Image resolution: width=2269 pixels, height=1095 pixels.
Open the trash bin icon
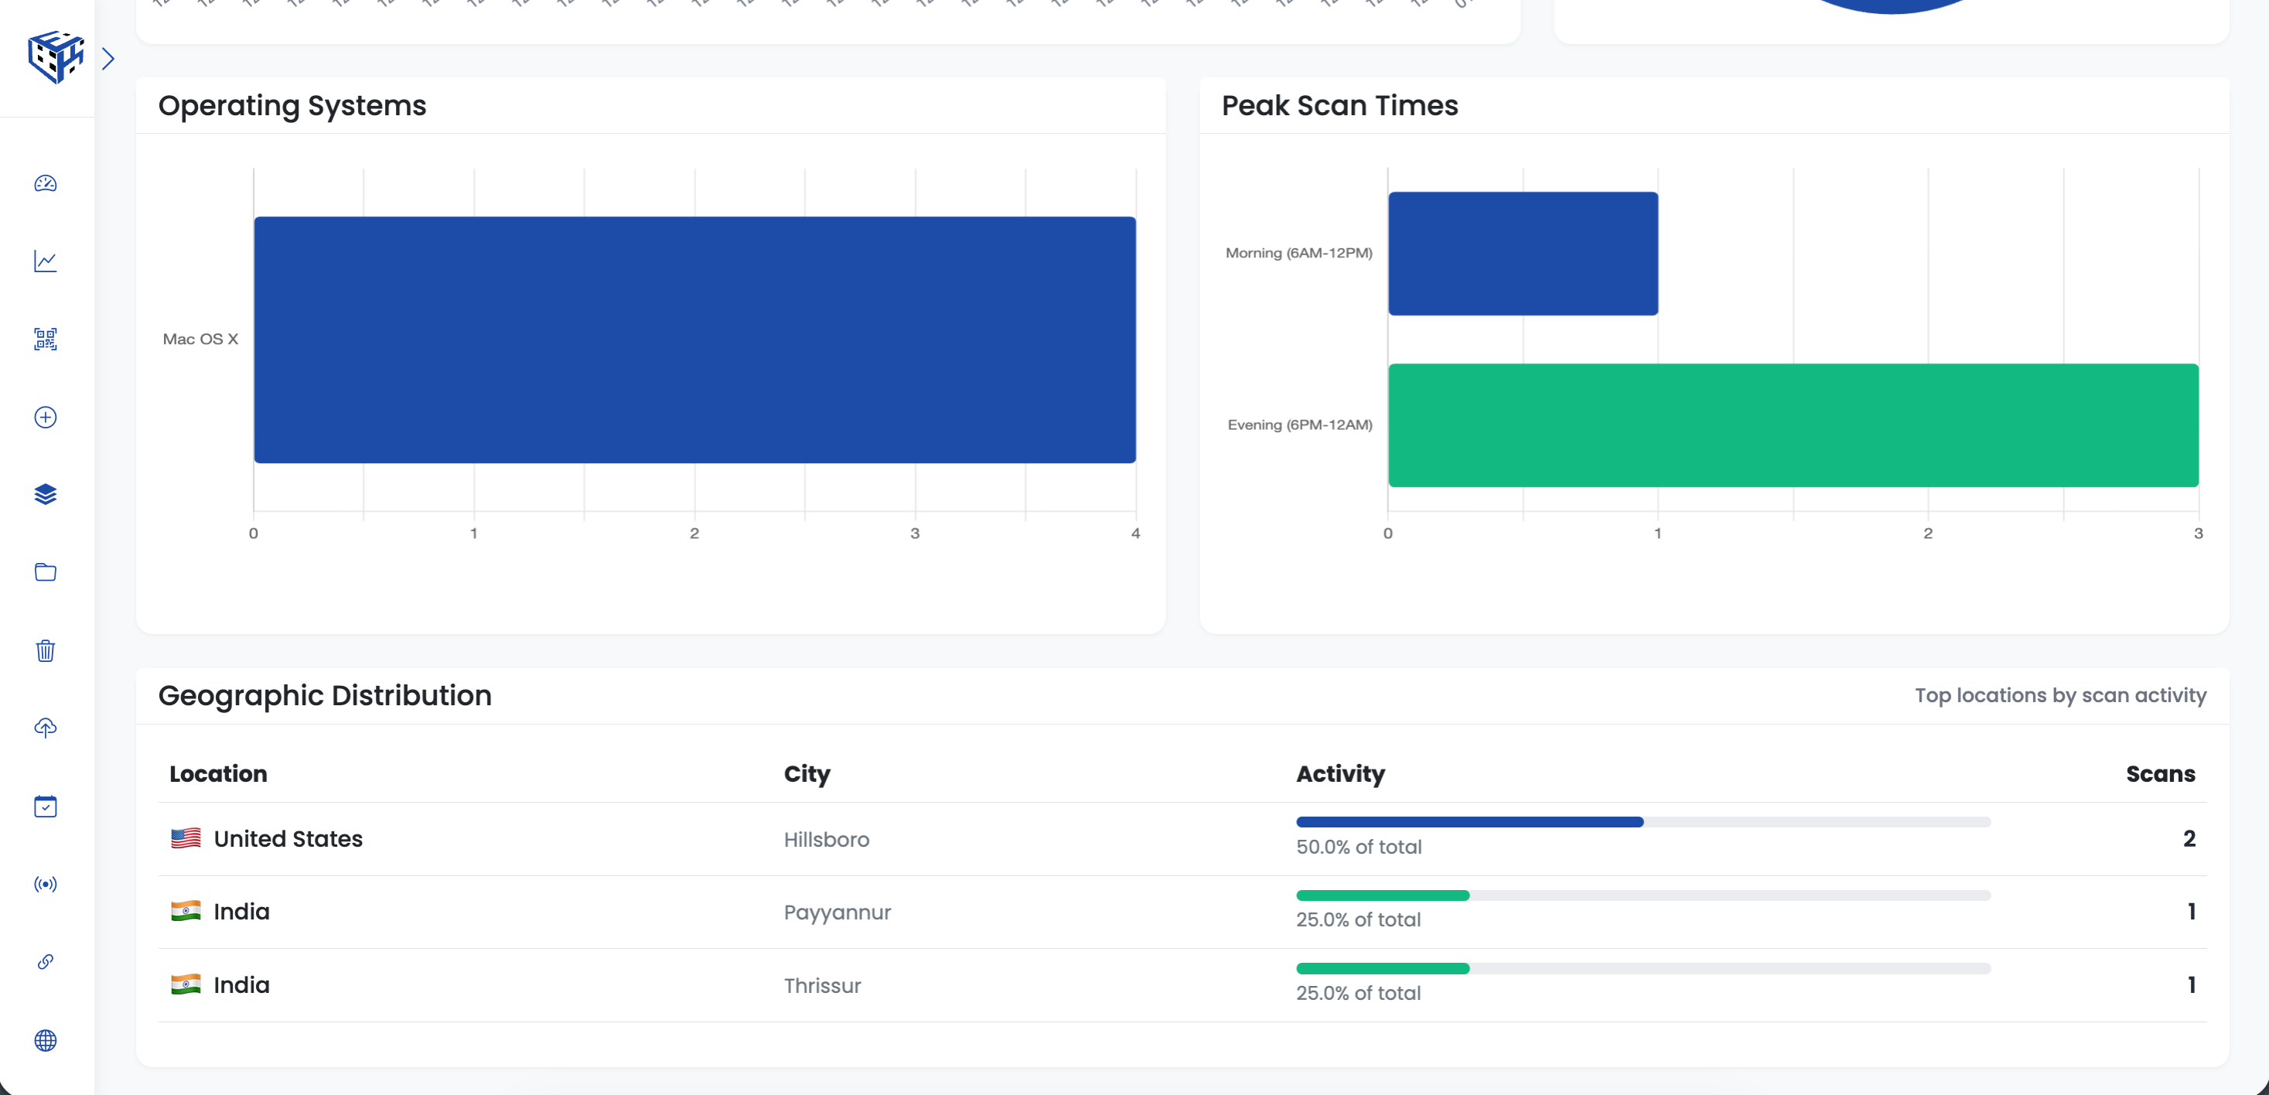coord(46,650)
